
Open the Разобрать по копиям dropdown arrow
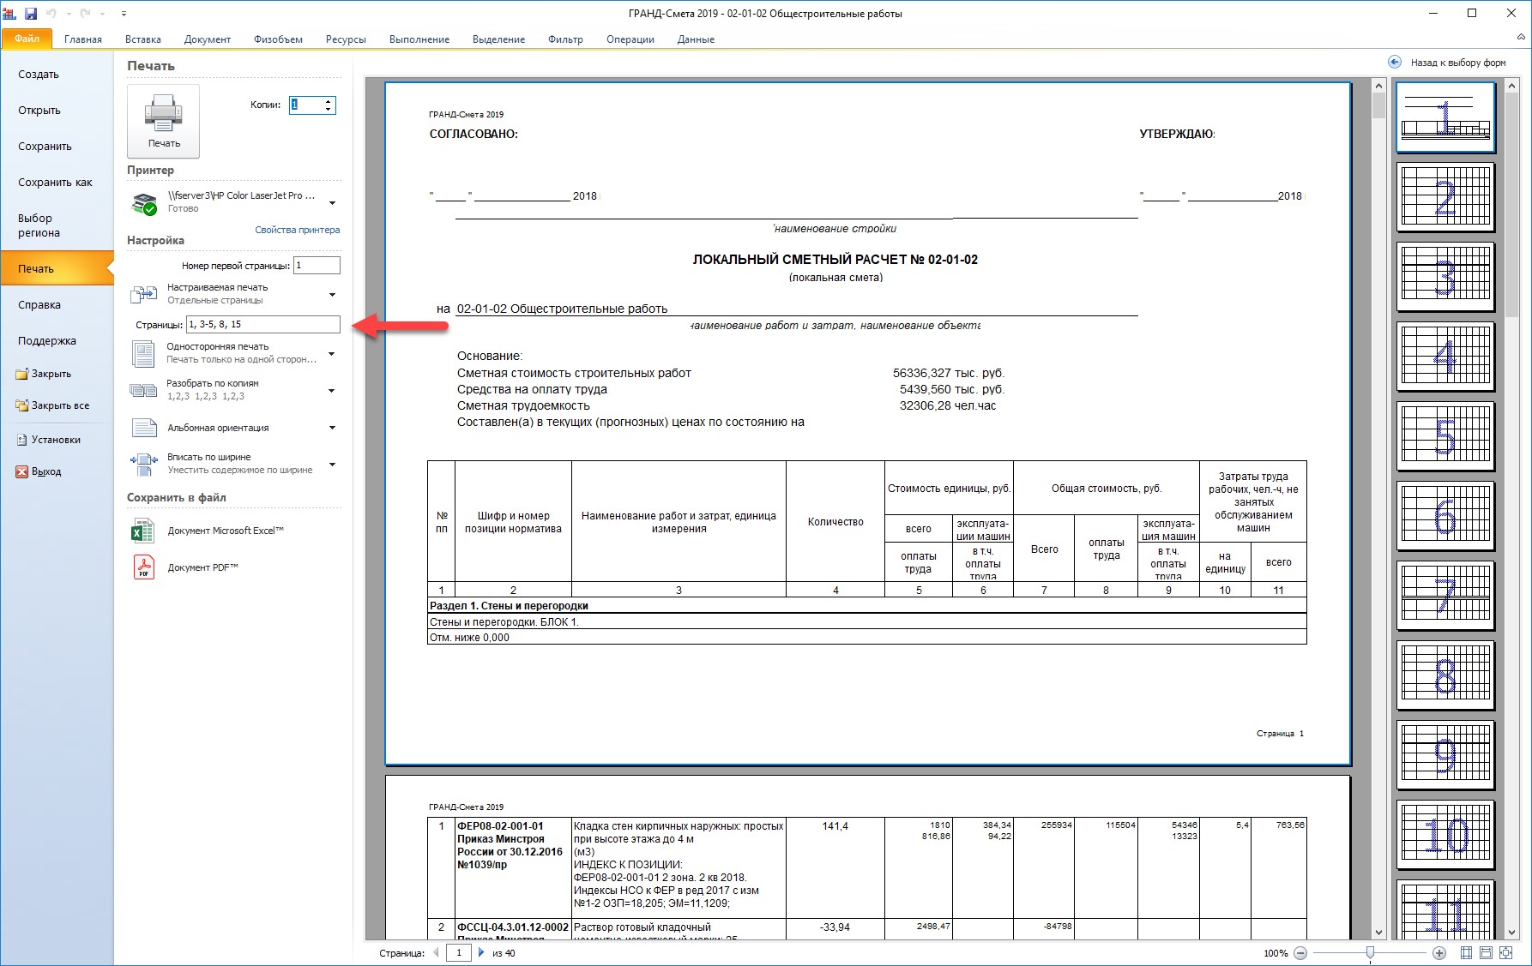click(332, 391)
